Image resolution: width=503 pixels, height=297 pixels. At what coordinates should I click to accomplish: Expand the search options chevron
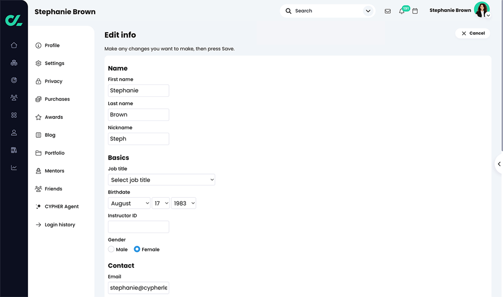click(x=368, y=11)
